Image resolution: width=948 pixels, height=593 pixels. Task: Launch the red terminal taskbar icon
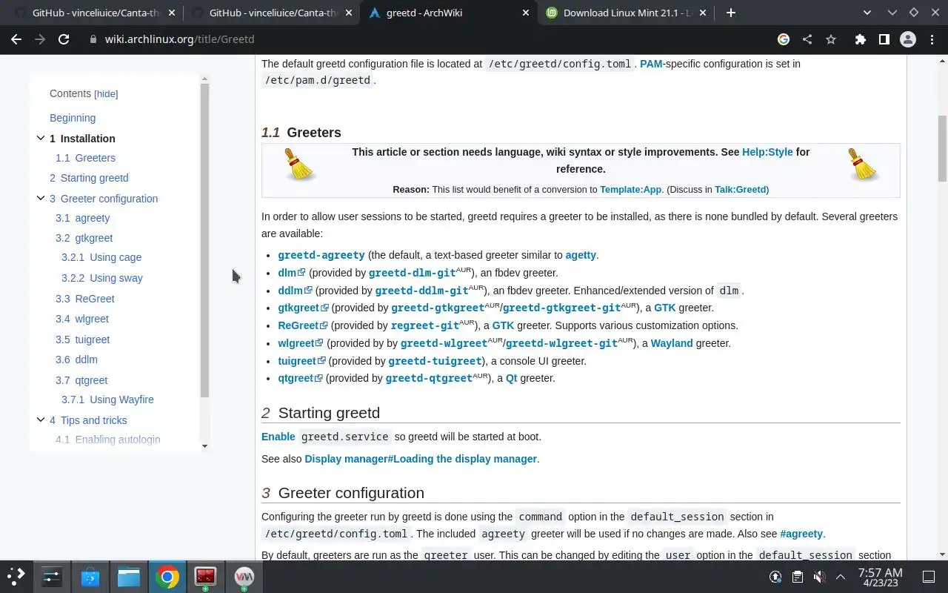pyautogui.click(x=205, y=576)
